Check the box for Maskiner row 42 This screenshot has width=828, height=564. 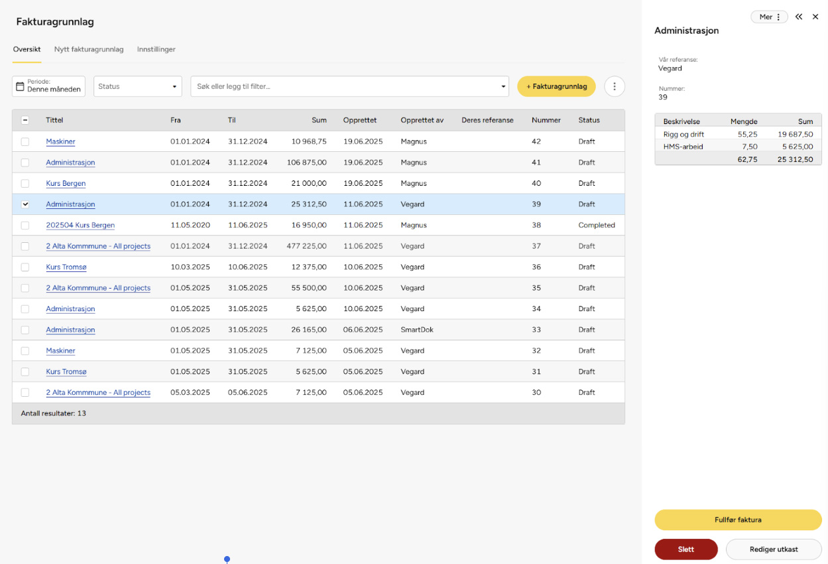(x=25, y=141)
